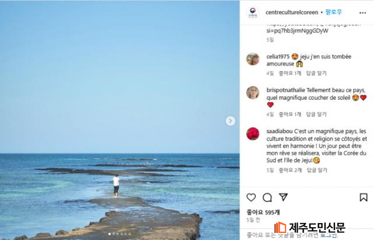The width and height of the screenshot is (374, 240).
Task: View likes on celia1975's comment
Action: tap(290, 73)
